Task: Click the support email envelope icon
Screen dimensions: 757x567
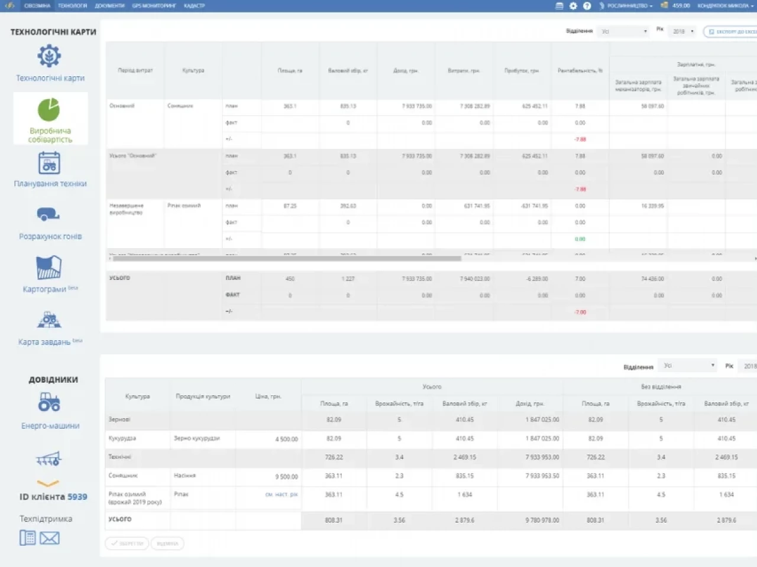Action: 50,538
